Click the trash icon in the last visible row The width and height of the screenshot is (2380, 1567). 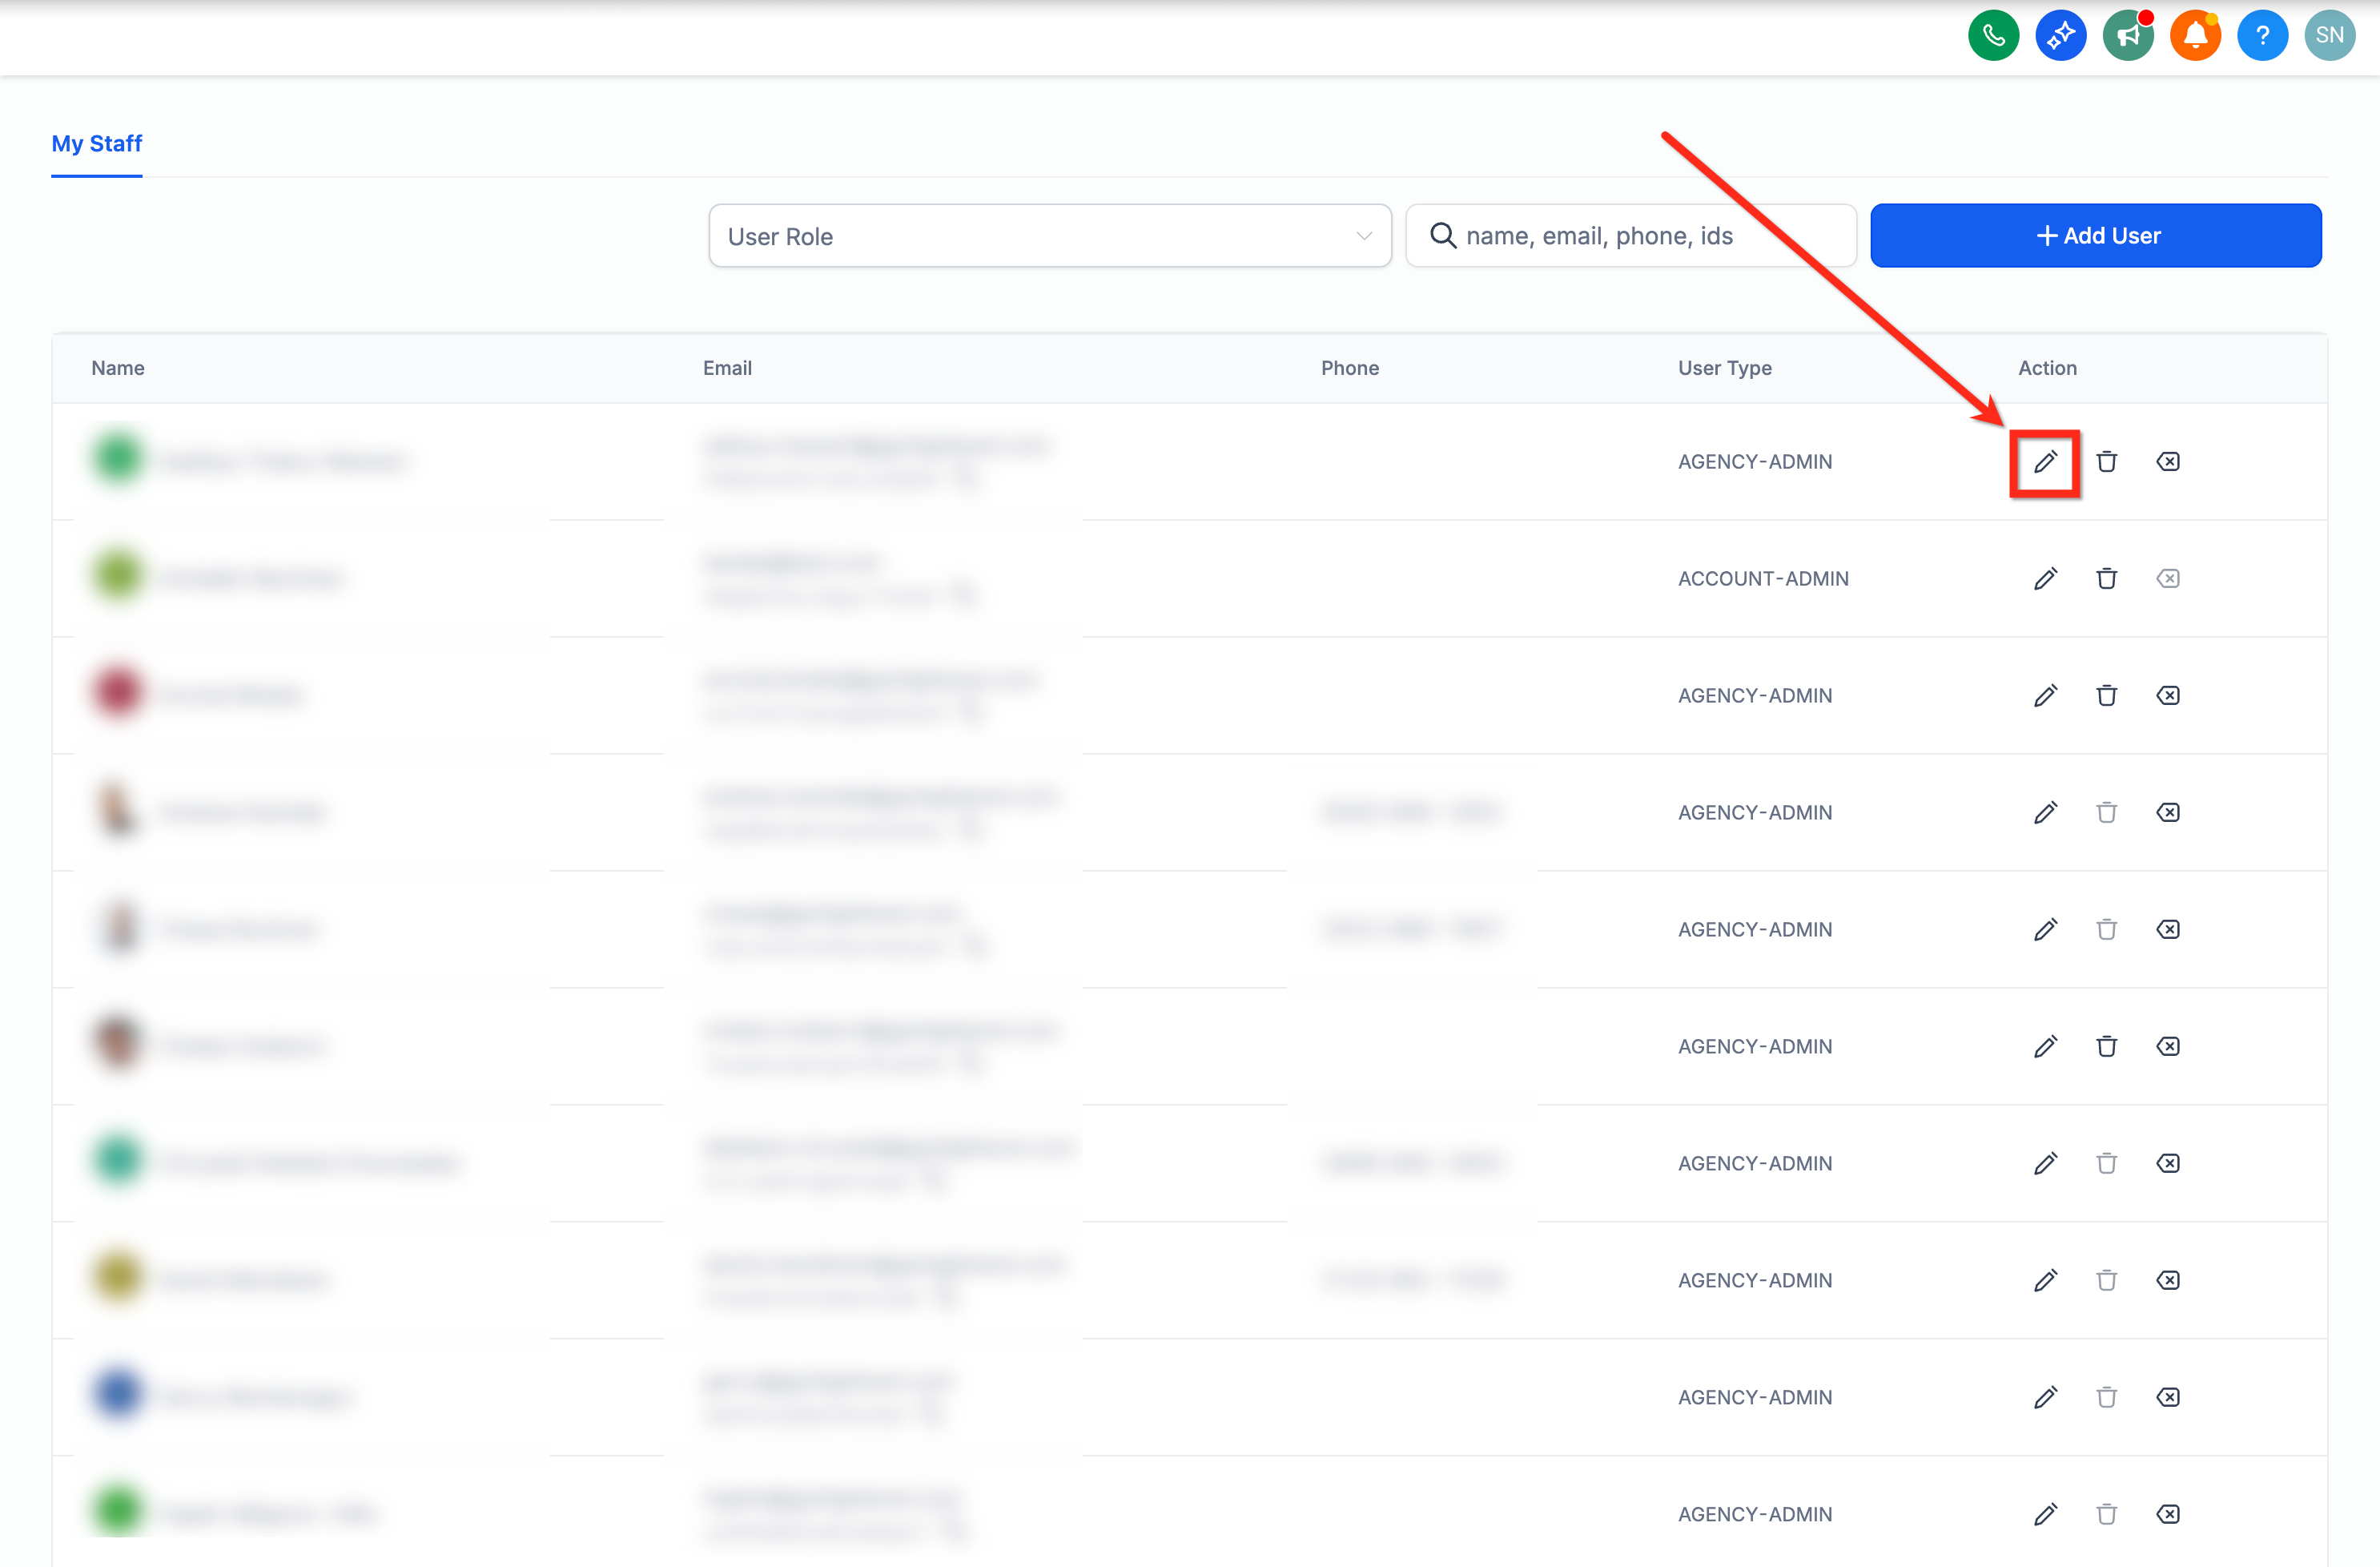click(2106, 1516)
